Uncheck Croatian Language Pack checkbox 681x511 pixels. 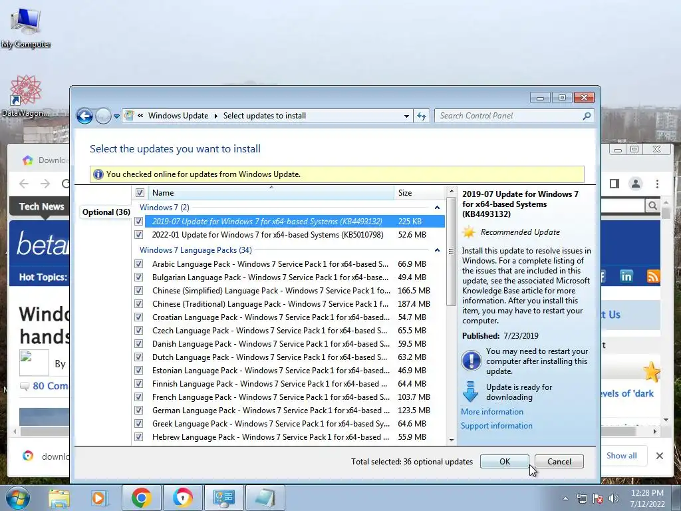pos(138,317)
